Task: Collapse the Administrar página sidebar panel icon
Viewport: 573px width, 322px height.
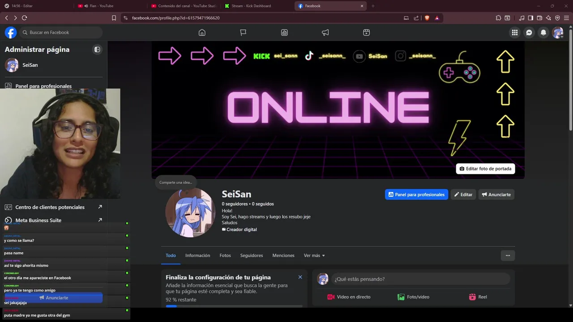Action: [97, 50]
